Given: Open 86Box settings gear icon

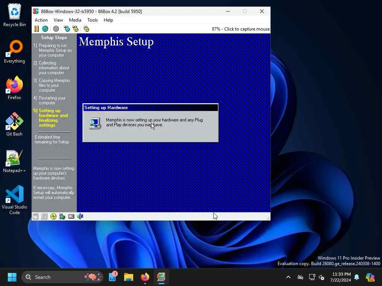Looking at the screenshot, I should pos(86,29).
